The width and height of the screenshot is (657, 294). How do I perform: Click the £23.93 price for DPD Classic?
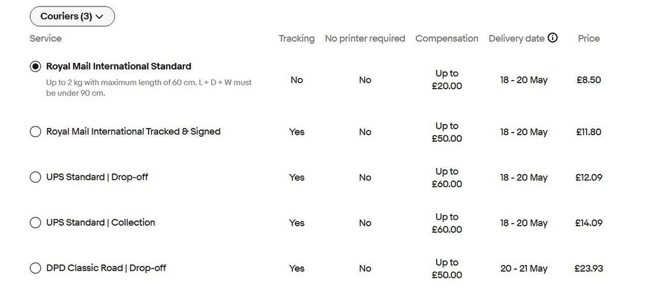589,268
